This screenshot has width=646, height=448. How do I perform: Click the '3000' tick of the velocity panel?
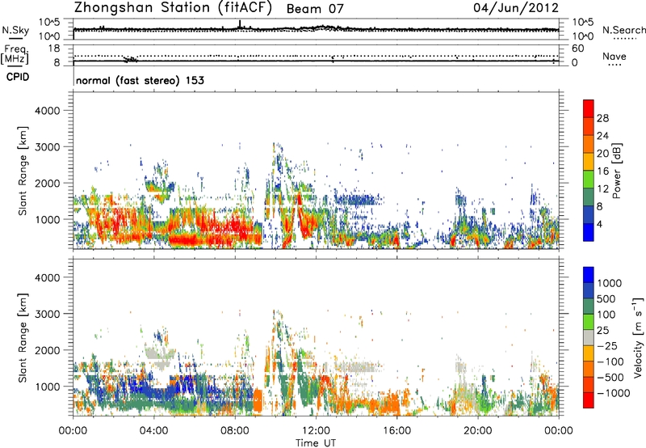click(x=48, y=314)
